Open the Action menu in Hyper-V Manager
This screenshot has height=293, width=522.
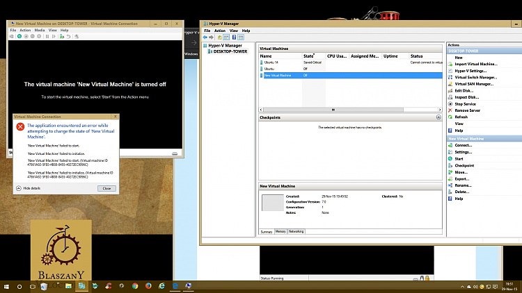click(220, 31)
